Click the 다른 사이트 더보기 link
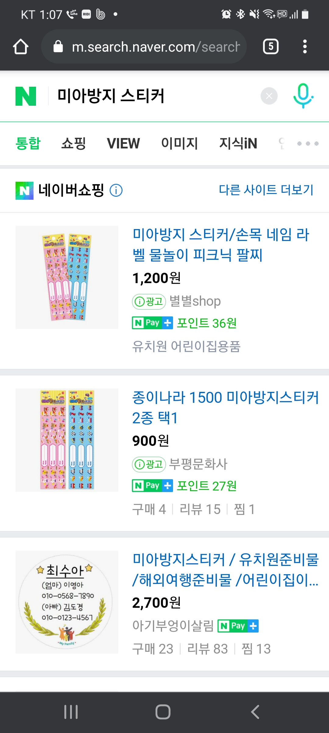This screenshot has width=329, height=733. (266, 190)
